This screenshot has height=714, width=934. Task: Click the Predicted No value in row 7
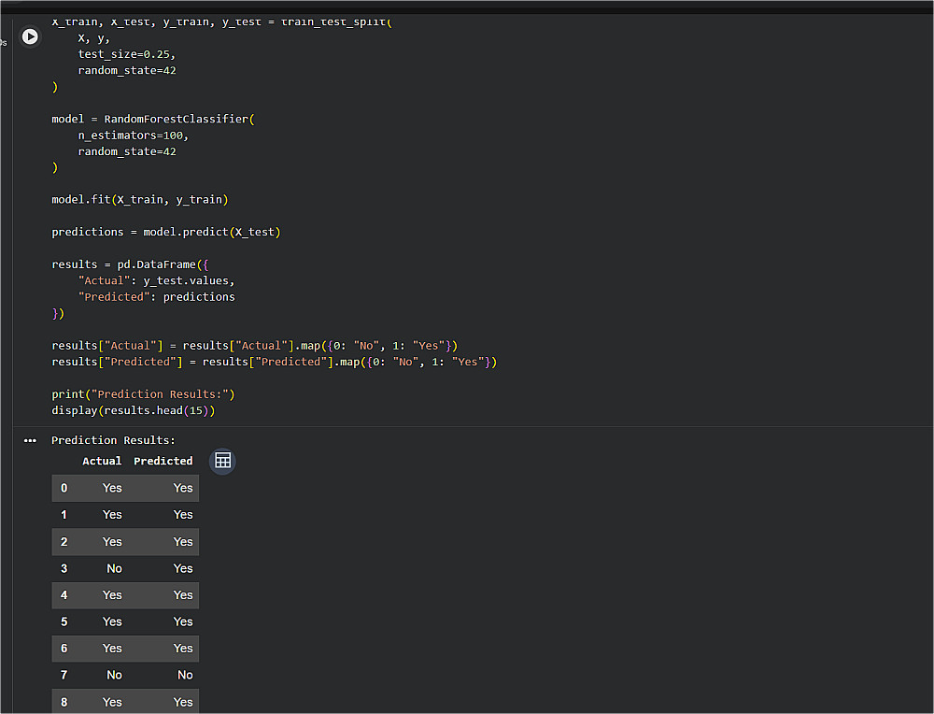click(185, 676)
